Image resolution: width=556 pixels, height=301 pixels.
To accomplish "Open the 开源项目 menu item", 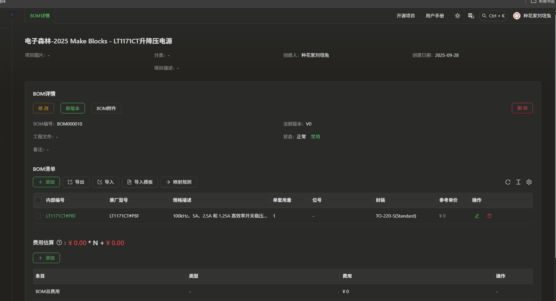I will [x=405, y=16].
